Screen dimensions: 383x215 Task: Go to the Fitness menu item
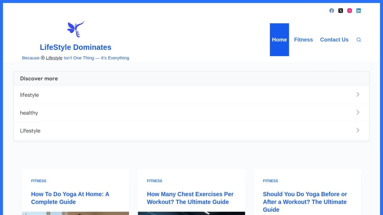[x=303, y=40]
